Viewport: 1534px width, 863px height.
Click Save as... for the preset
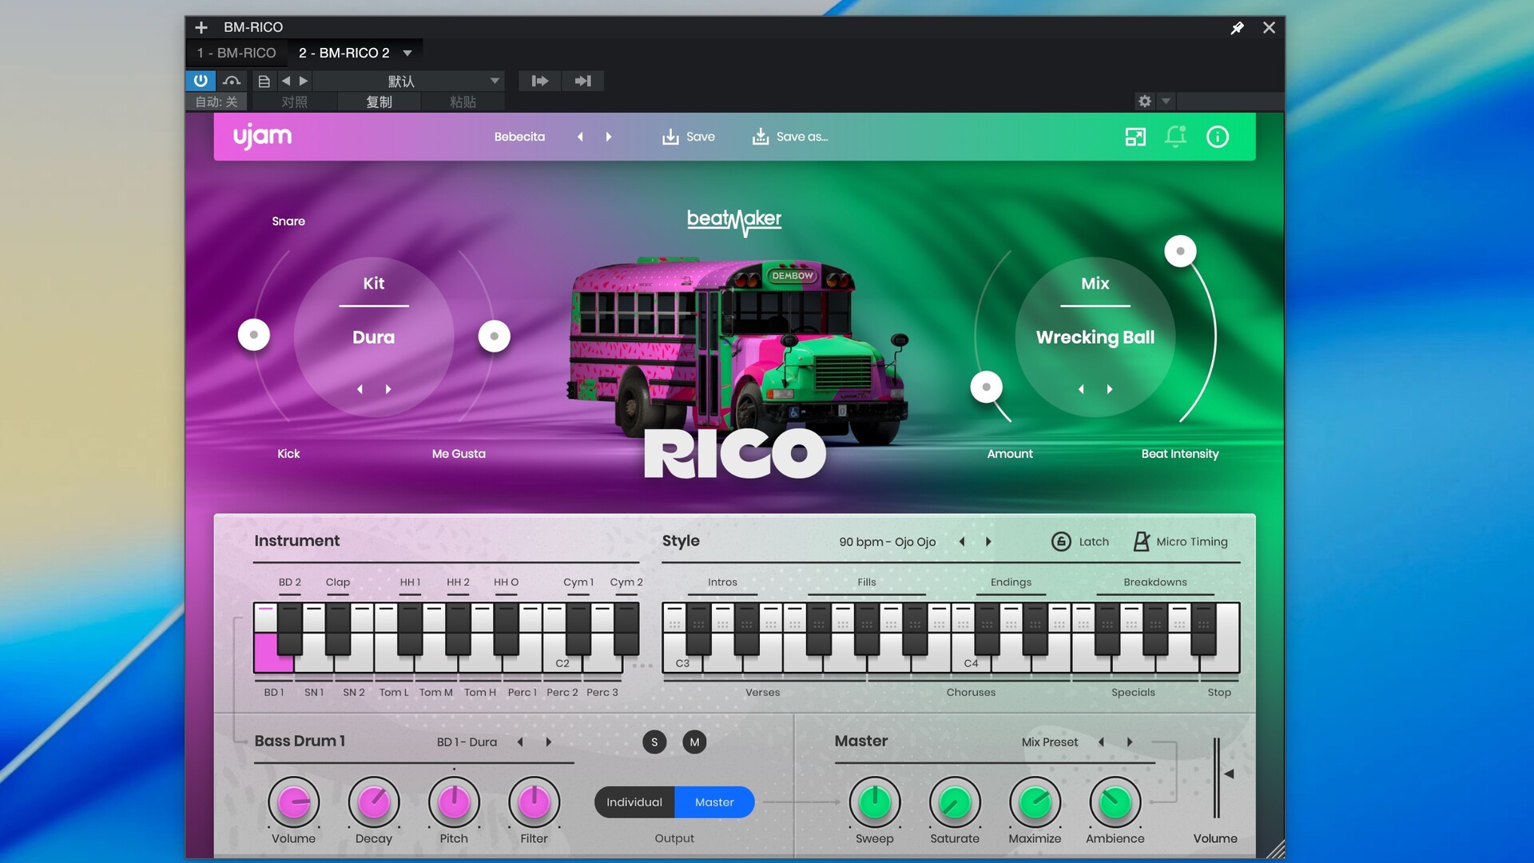tap(789, 137)
